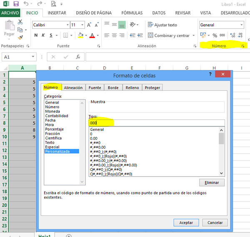Click the Save icon in quick access toolbar

point(16,4)
